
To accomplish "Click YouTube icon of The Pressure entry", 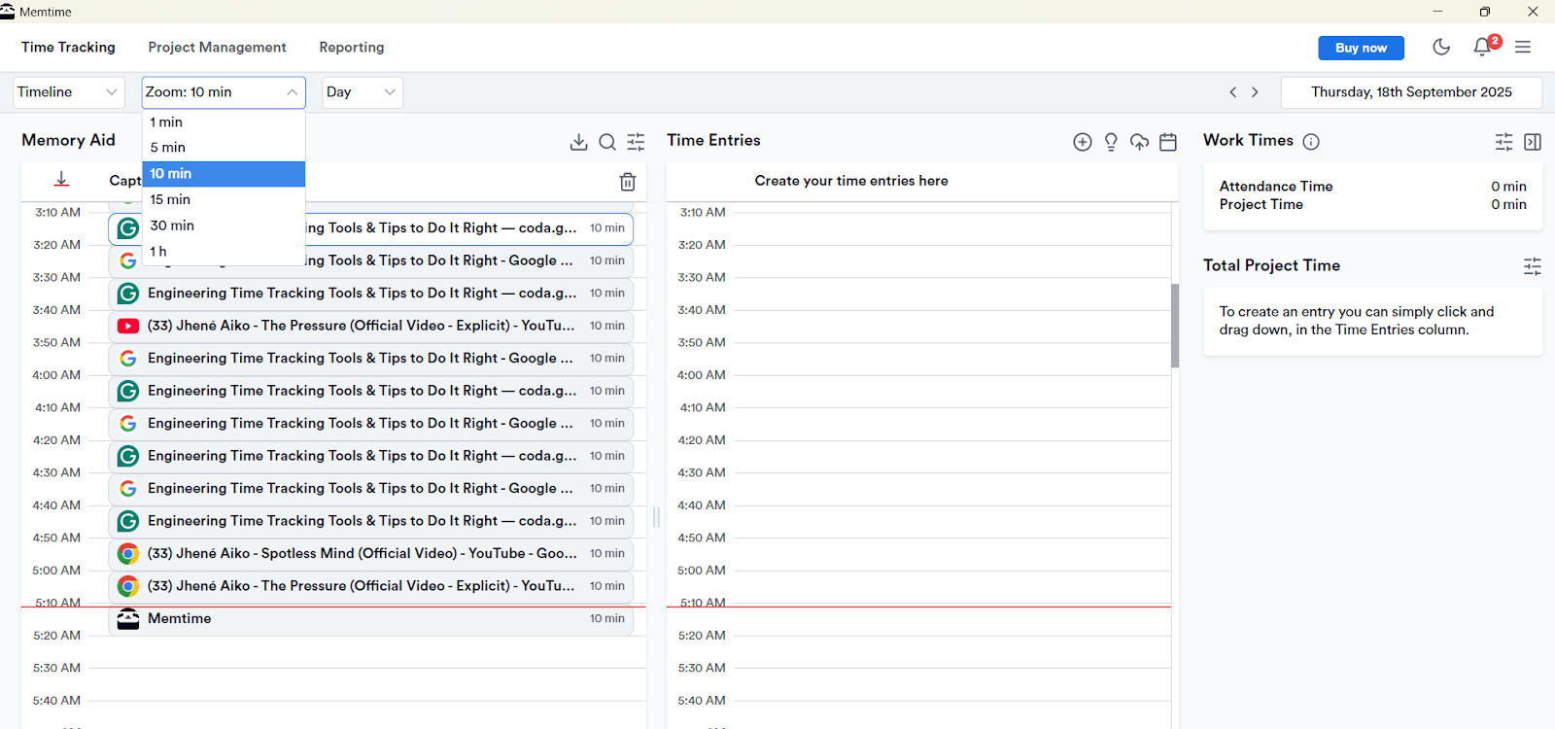I will [x=127, y=326].
